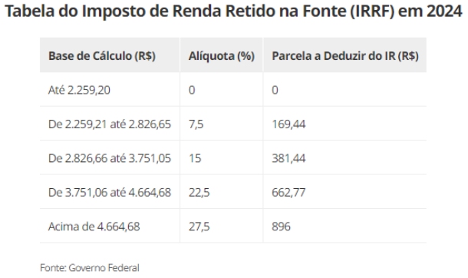
Task: Click the Acima de 4.664,68 cell
Action: (x=110, y=226)
